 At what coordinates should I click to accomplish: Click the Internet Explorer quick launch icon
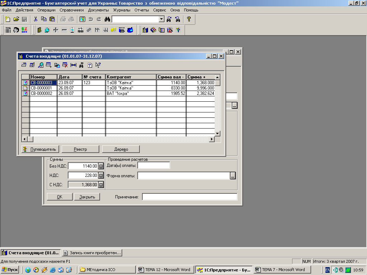[53, 270]
